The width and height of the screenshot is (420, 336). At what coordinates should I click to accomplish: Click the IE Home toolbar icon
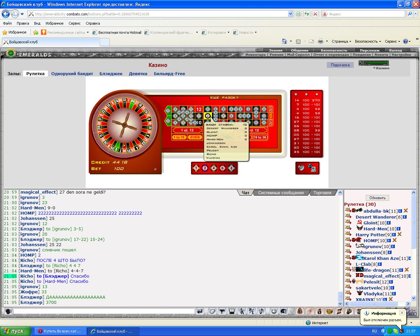click(285, 41)
